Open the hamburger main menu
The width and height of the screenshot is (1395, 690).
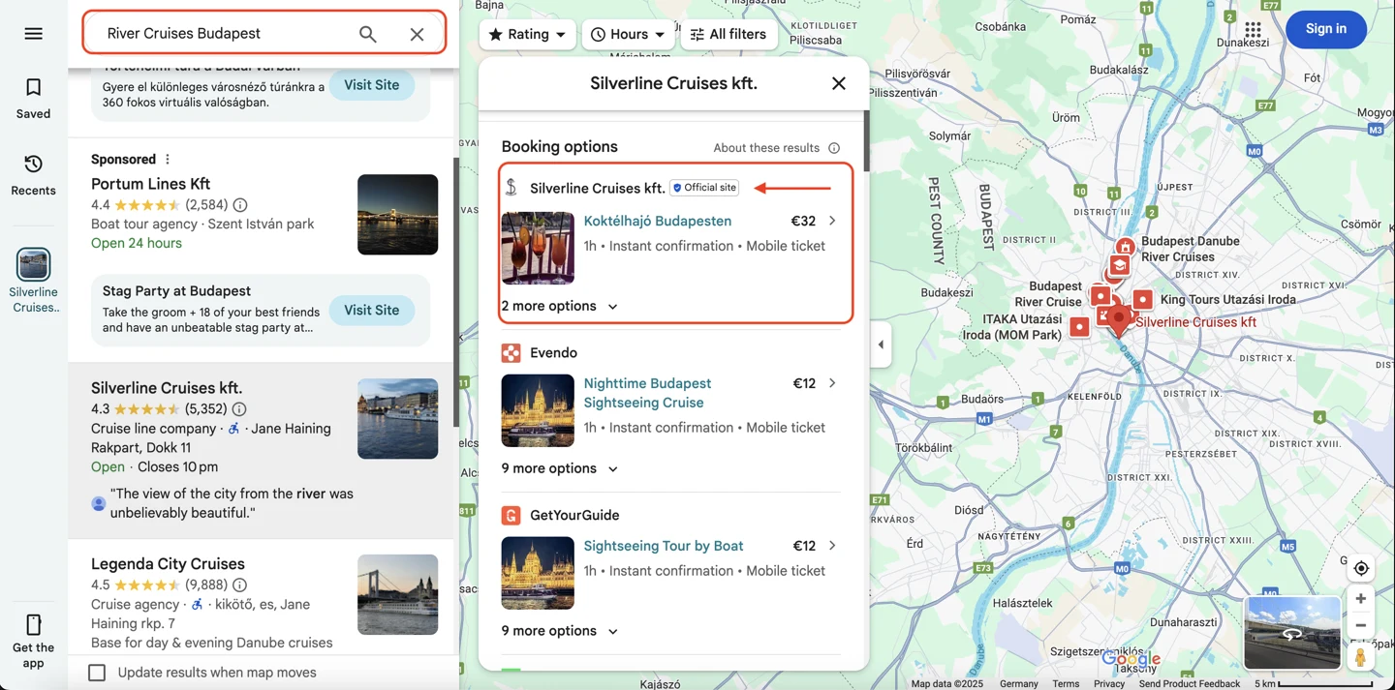(33, 33)
